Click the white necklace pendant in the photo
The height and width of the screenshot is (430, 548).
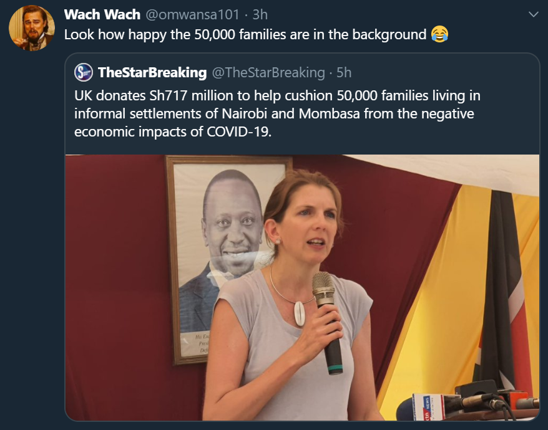300,313
